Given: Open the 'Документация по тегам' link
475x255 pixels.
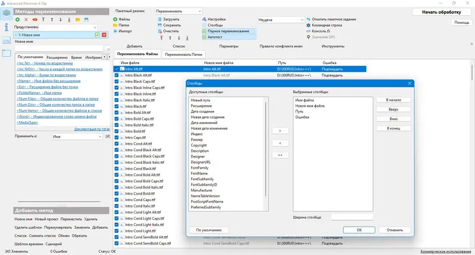Looking at the screenshot, I should pos(92,129).
